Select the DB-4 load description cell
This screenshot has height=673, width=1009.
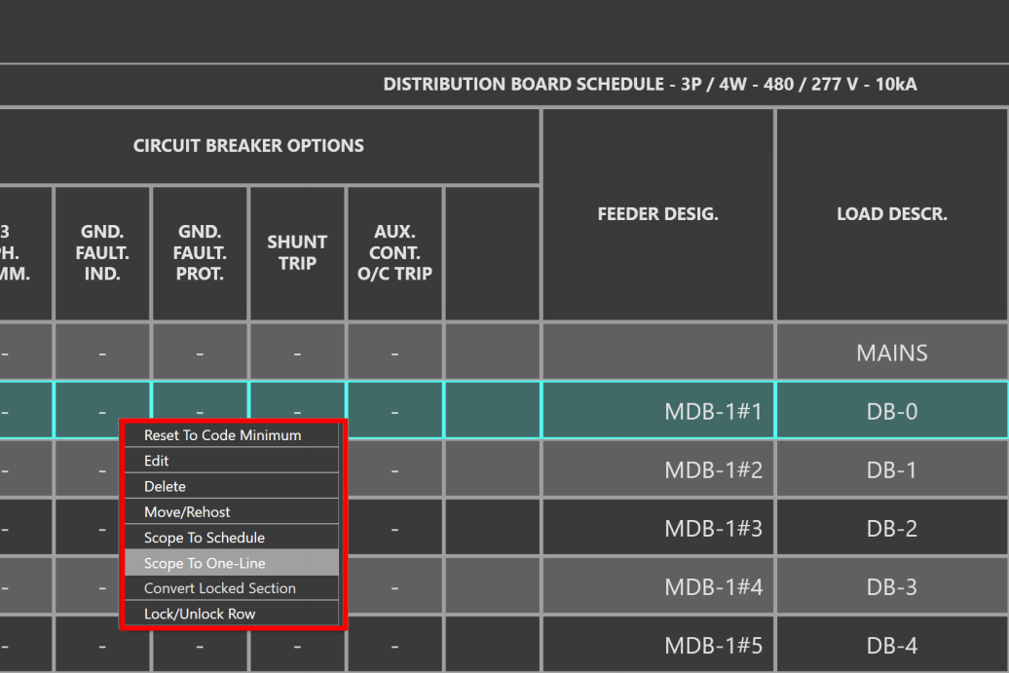point(891,645)
